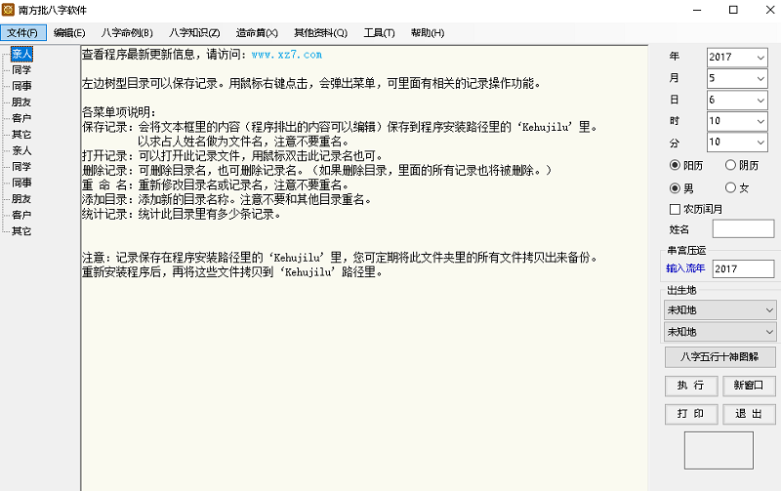
Task: Click the 执行 button
Action: click(x=691, y=386)
